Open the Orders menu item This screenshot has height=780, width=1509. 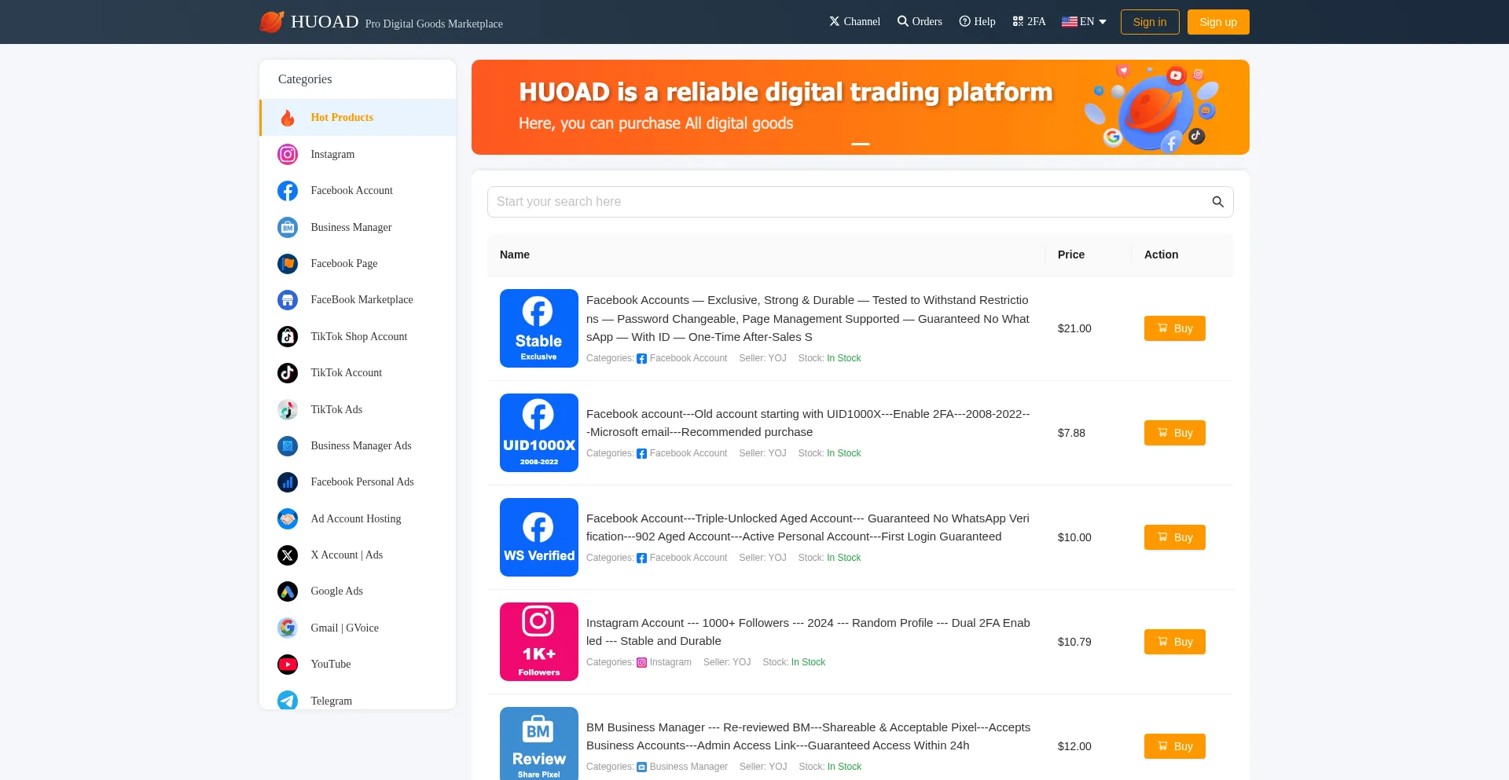click(x=920, y=22)
